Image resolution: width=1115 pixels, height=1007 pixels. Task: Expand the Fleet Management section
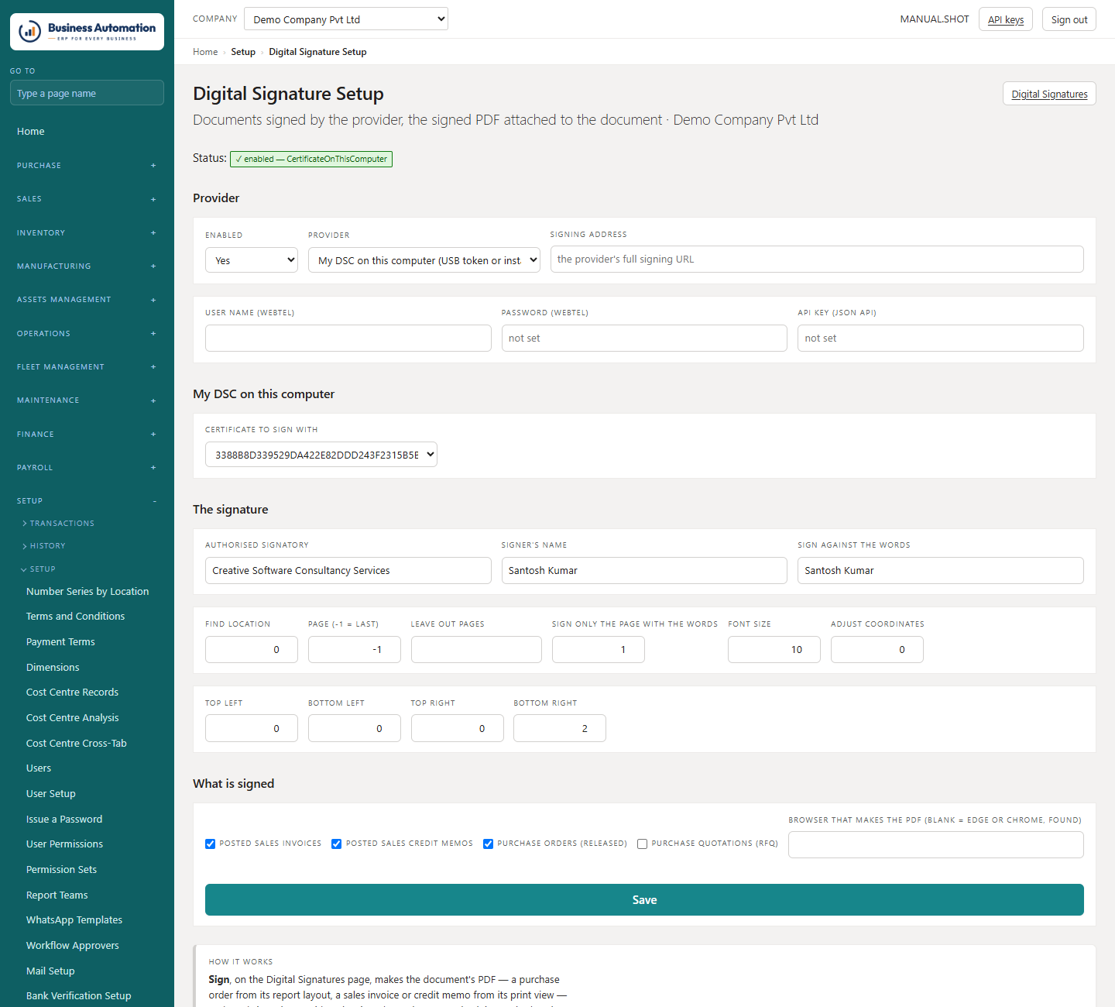[87, 366]
